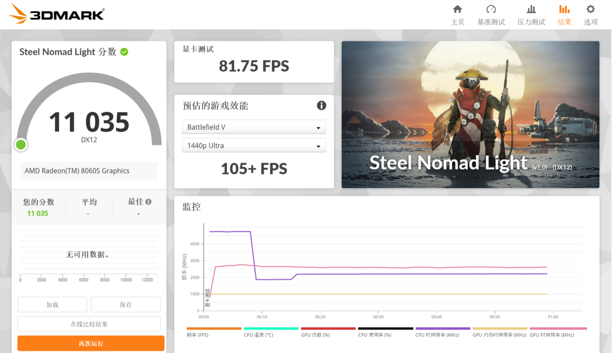Select the 结果 results chart icon
The width and height of the screenshot is (612, 353).
click(564, 10)
